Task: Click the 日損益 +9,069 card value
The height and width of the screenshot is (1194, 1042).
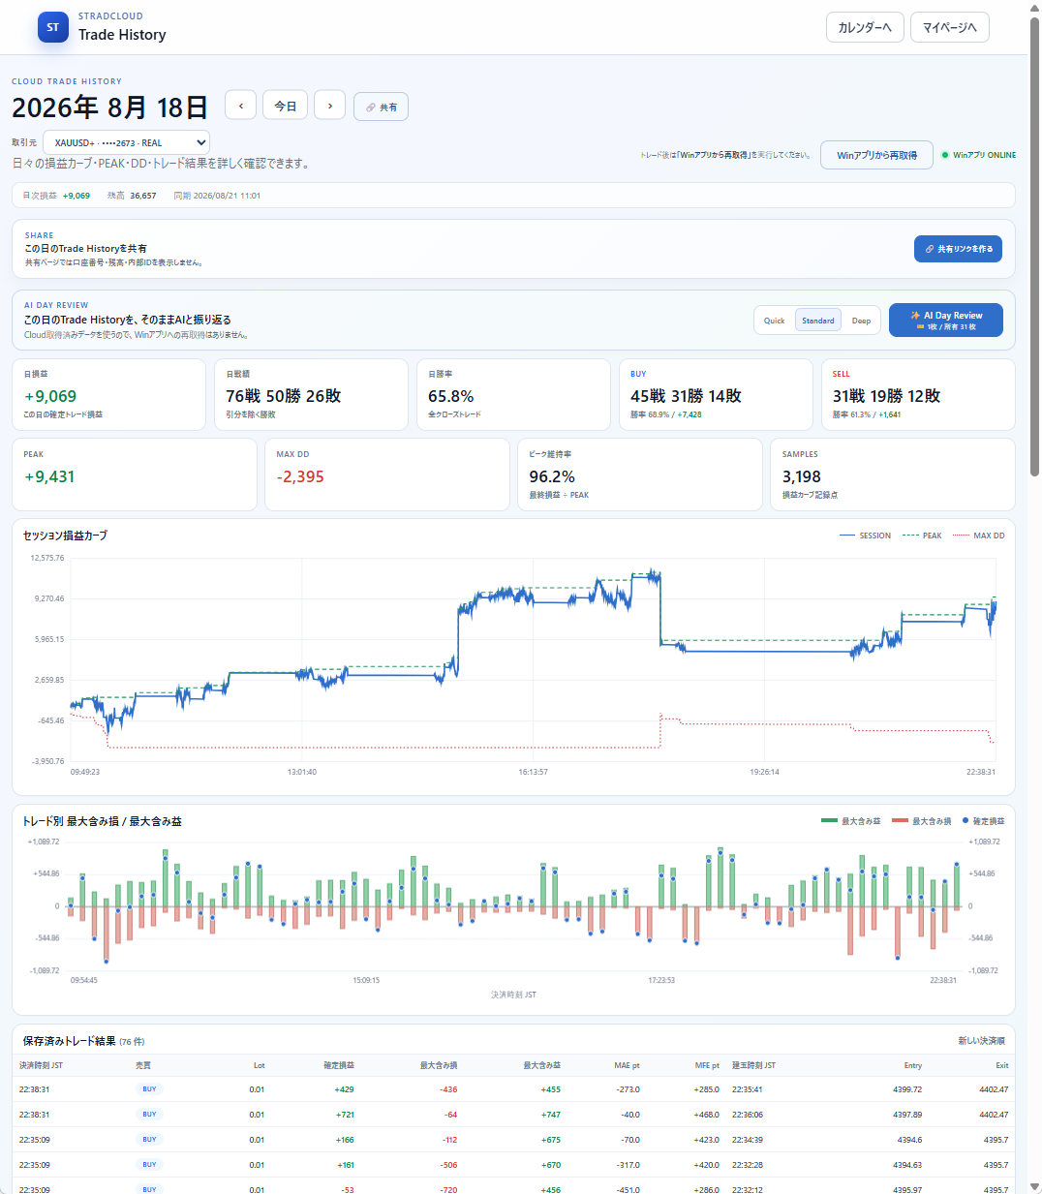Action: pos(50,396)
